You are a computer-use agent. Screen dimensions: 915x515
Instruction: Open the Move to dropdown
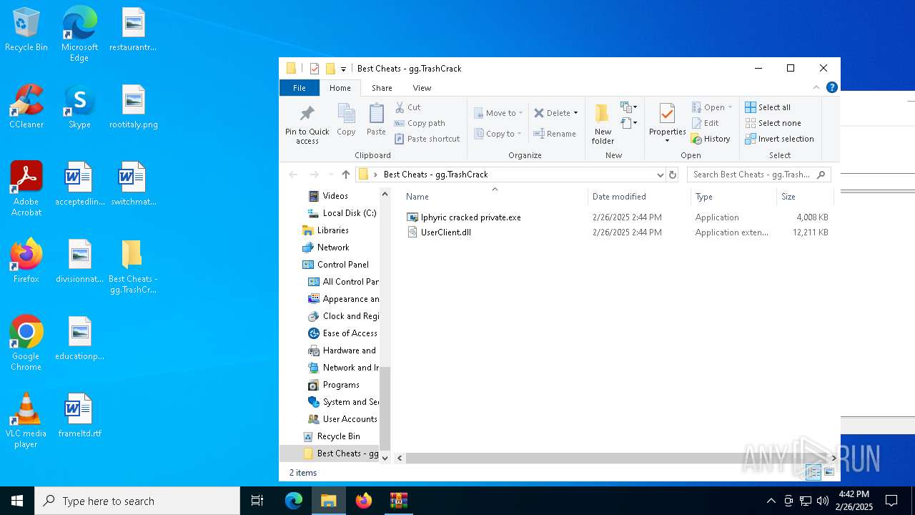(498, 113)
